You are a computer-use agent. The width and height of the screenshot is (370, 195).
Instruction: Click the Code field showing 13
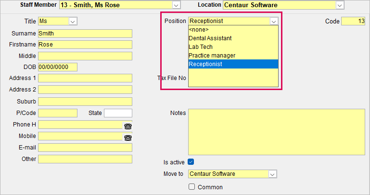(353, 22)
